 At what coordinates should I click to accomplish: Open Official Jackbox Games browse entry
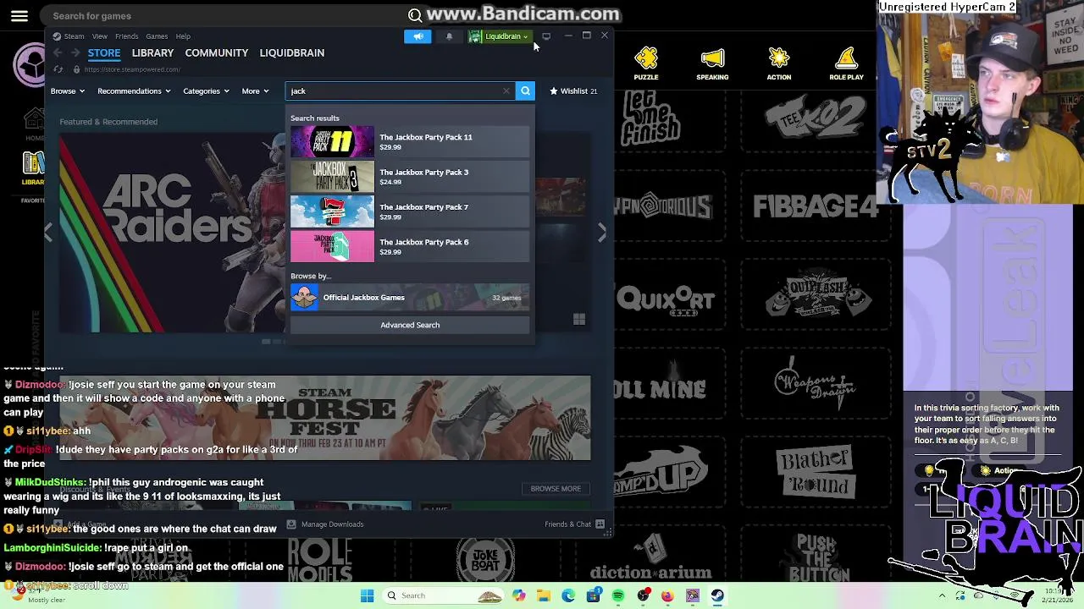tap(410, 298)
